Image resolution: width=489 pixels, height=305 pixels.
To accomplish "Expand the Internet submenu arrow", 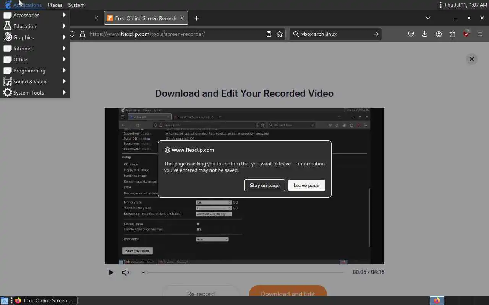I will (65, 48).
